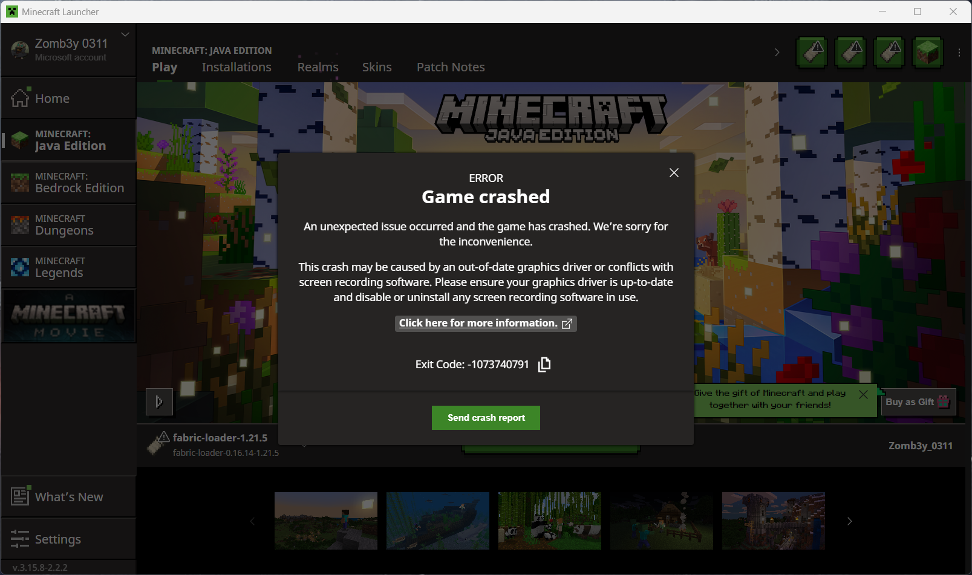Viewport: 972px width, 575px height.
Task: Open Minecraft Legends in sidebar
Action: tap(68, 267)
